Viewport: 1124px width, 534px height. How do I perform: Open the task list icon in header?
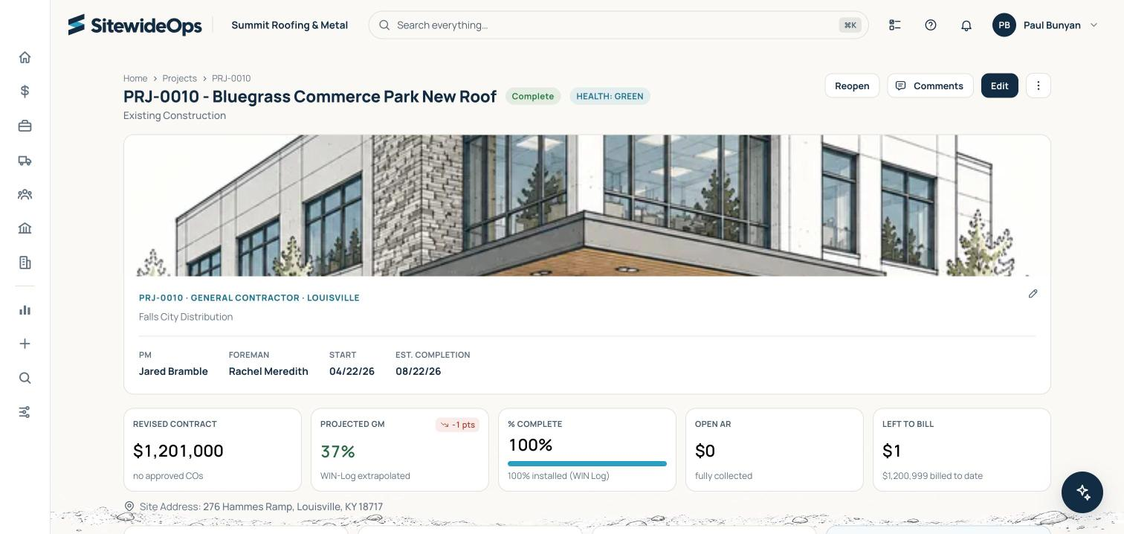point(895,25)
